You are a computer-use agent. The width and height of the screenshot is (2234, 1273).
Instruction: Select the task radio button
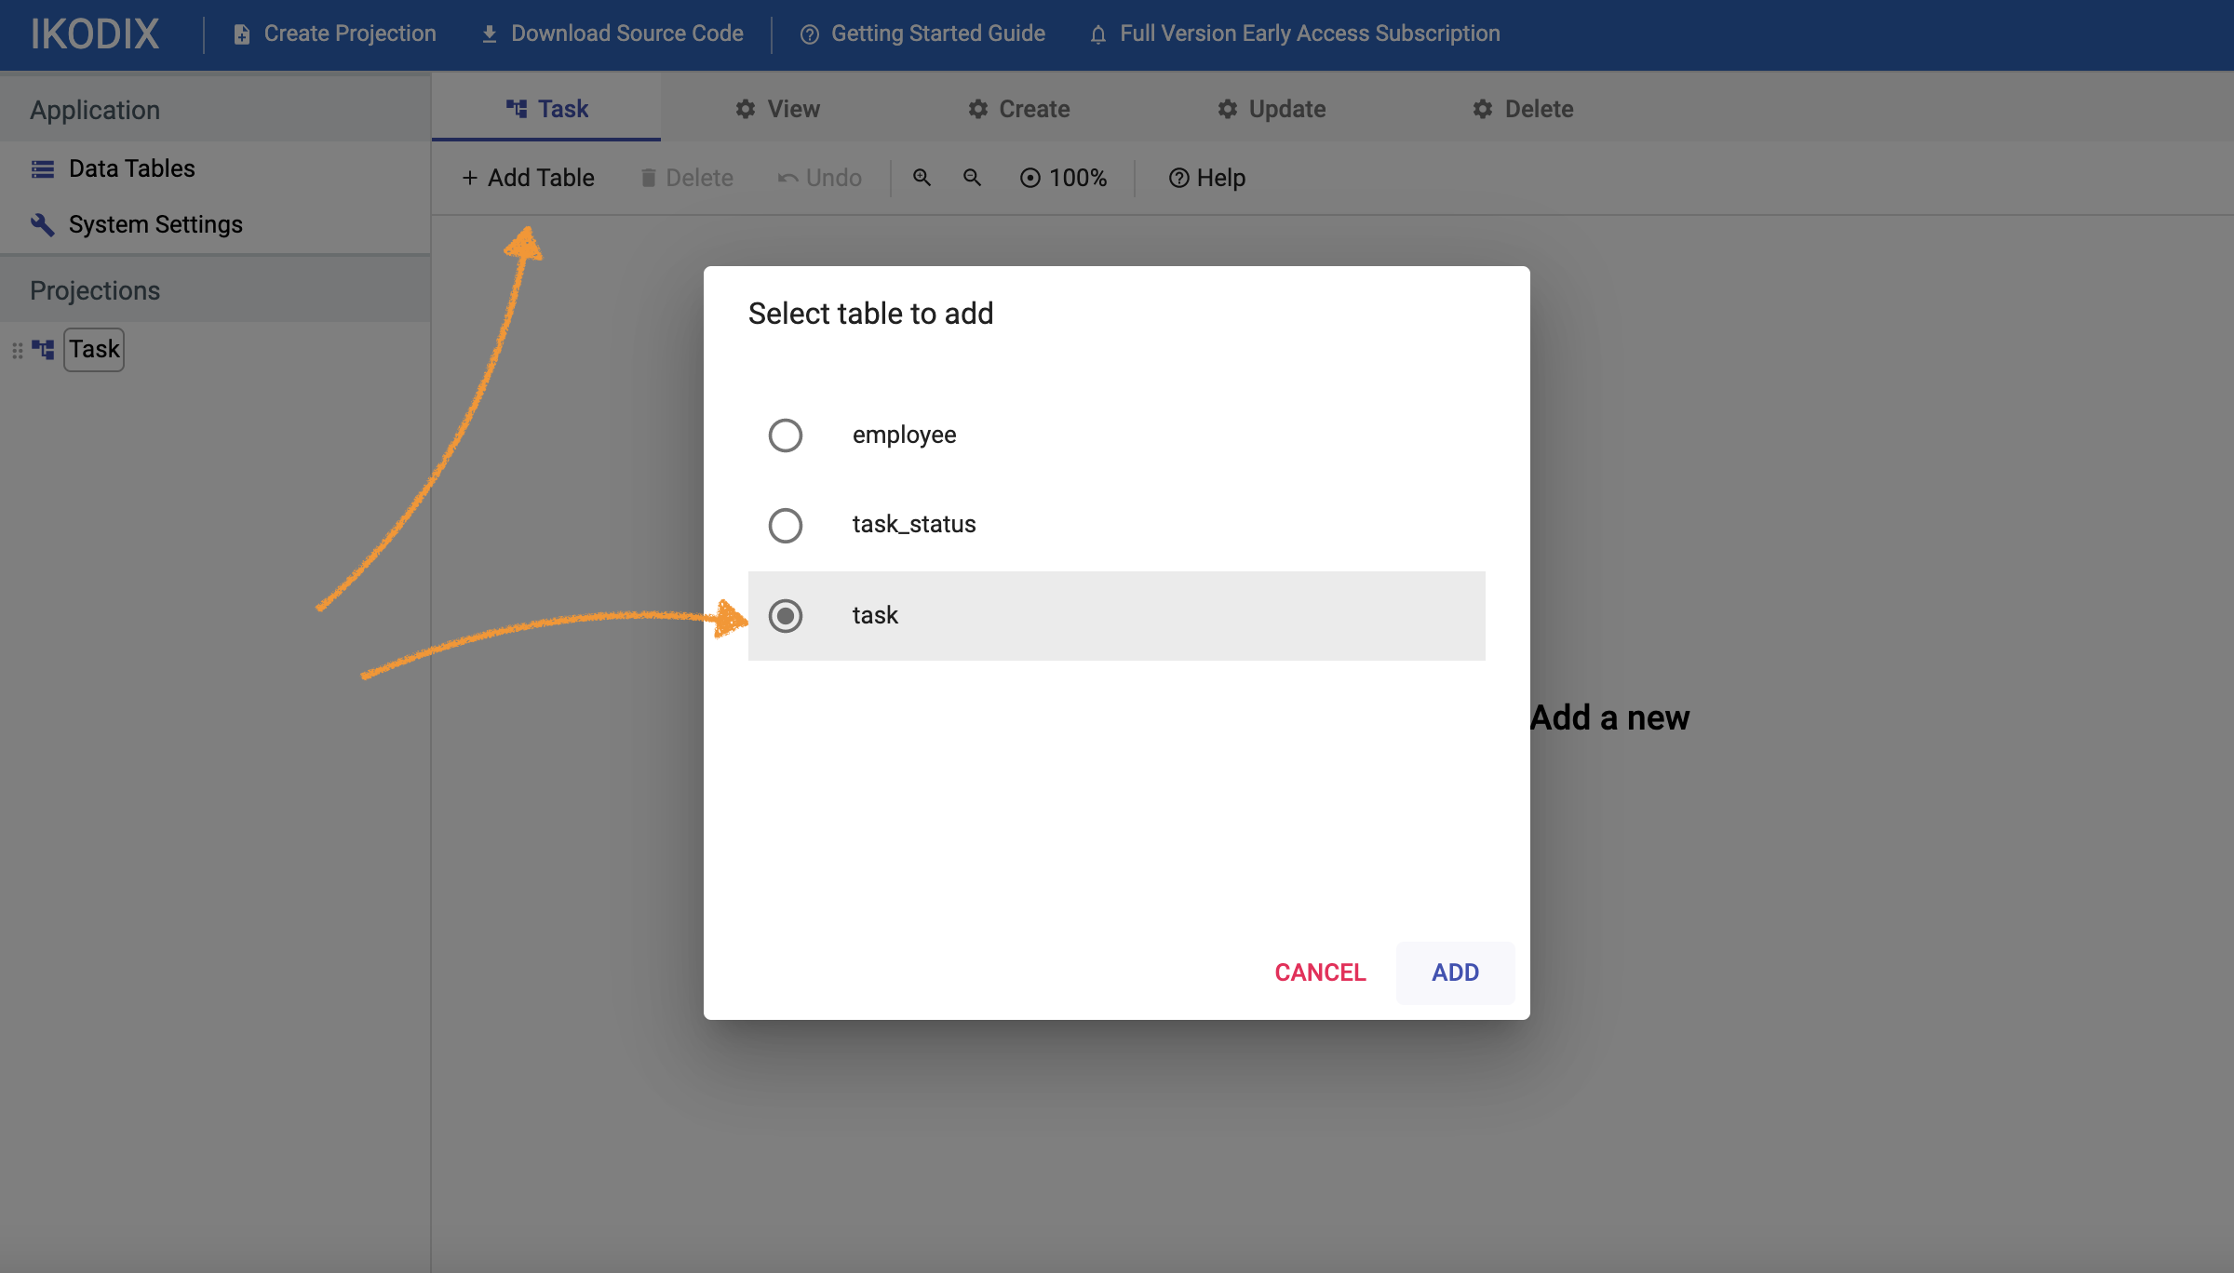pos(785,615)
